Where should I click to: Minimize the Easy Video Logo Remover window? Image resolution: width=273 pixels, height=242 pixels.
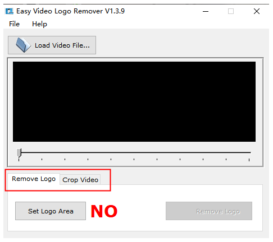tap(206, 11)
